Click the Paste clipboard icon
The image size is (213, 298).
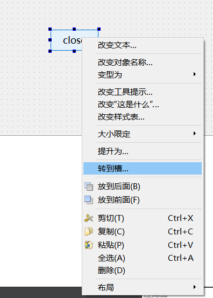click(89, 245)
